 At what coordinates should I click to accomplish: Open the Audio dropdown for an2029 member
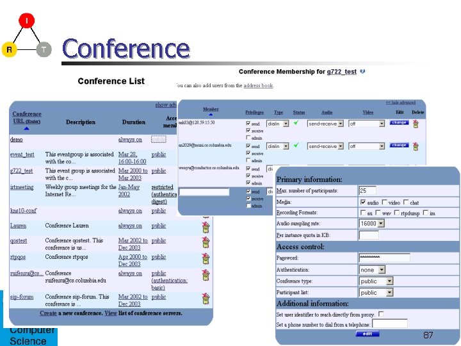pos(325,146)
